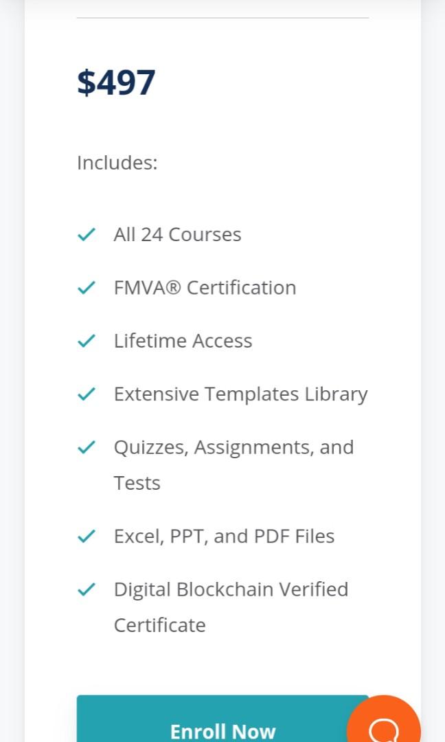Click the All 24 Courses list item

coord(177,234)
